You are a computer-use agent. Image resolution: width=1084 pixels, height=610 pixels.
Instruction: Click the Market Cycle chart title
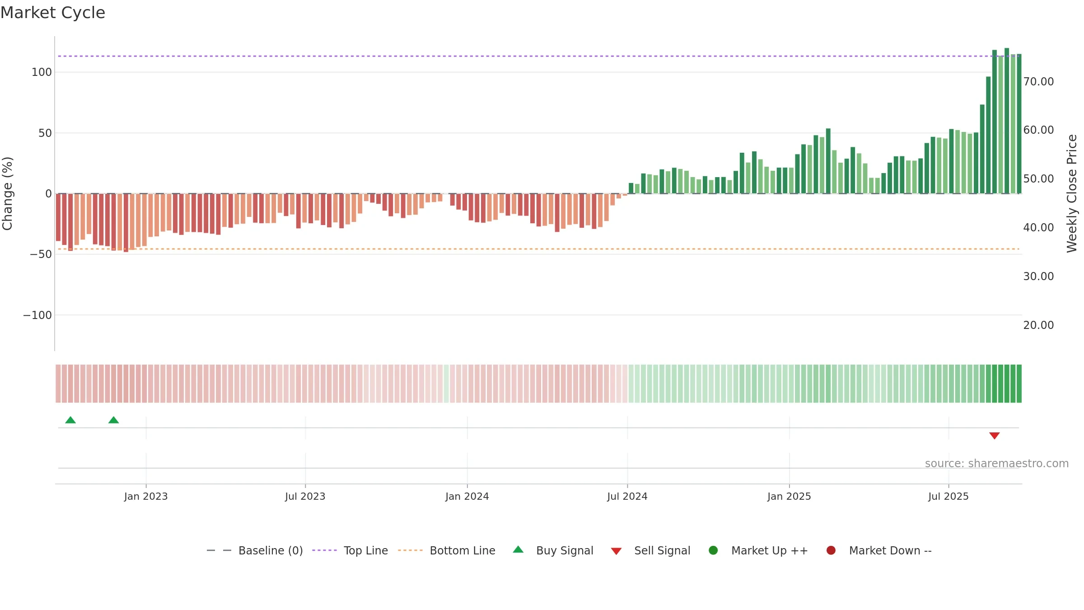tap(53, 13)
